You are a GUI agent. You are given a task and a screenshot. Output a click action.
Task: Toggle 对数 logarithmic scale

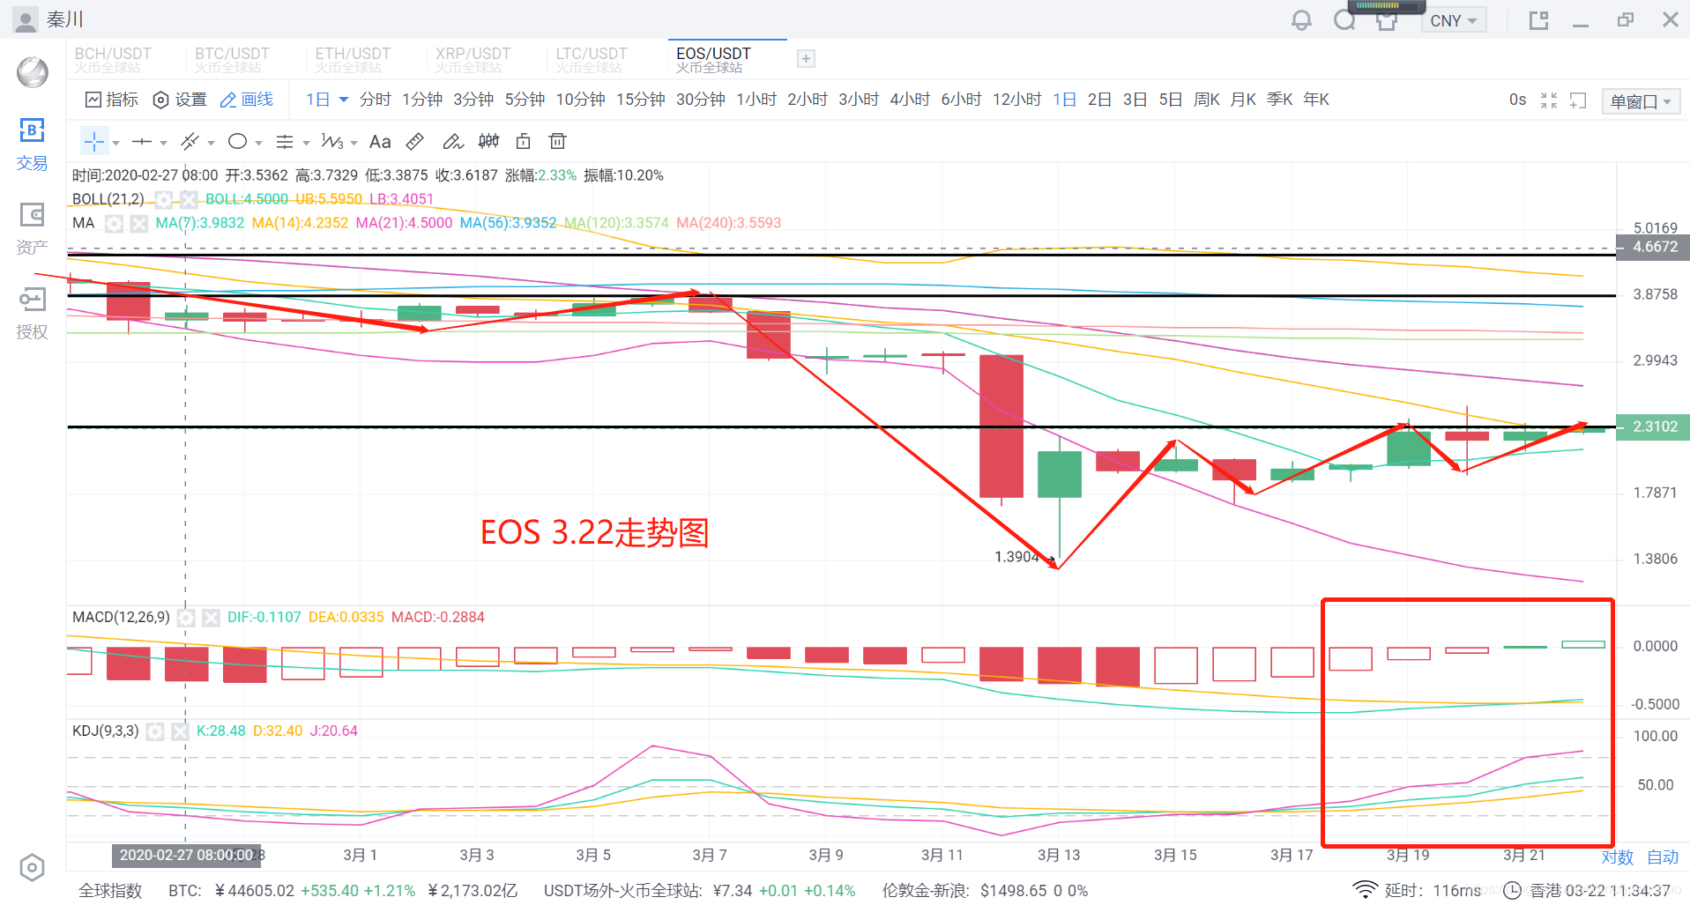point(1618,857)
